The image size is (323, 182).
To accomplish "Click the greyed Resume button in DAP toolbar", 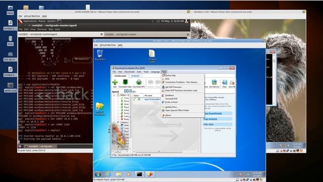I will (150, 83).
